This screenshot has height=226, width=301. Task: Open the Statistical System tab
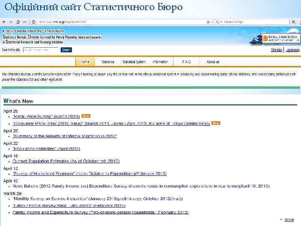click(134, 62)
